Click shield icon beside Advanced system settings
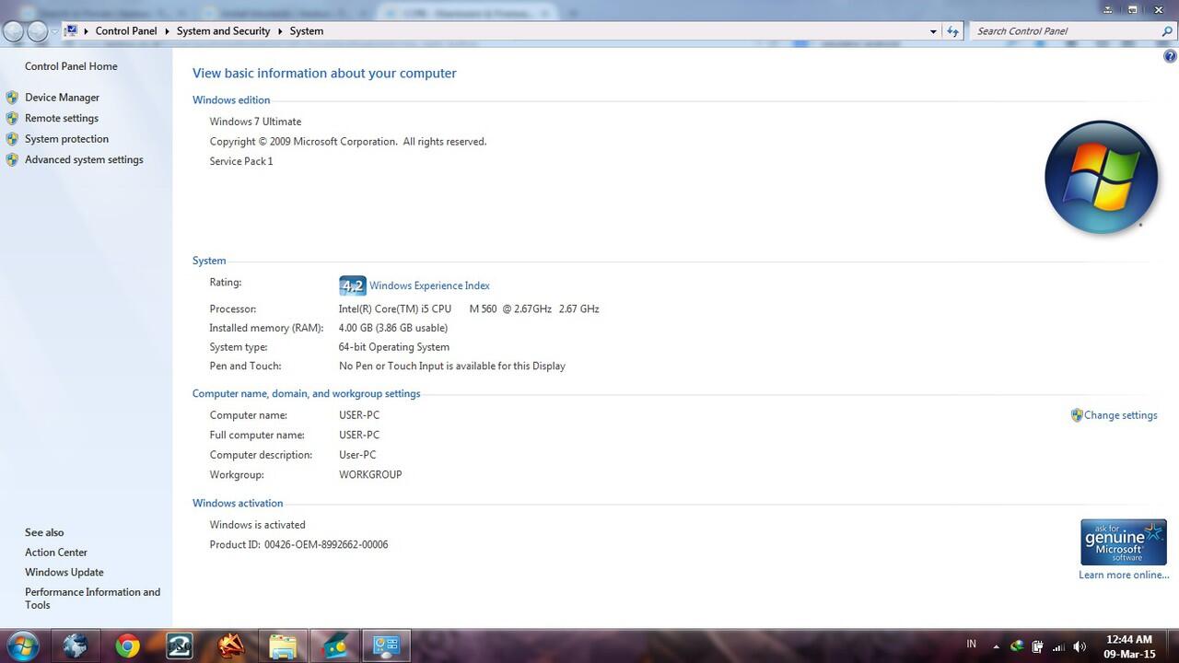This screenshot has width=1179, height=663. (12, 159)
